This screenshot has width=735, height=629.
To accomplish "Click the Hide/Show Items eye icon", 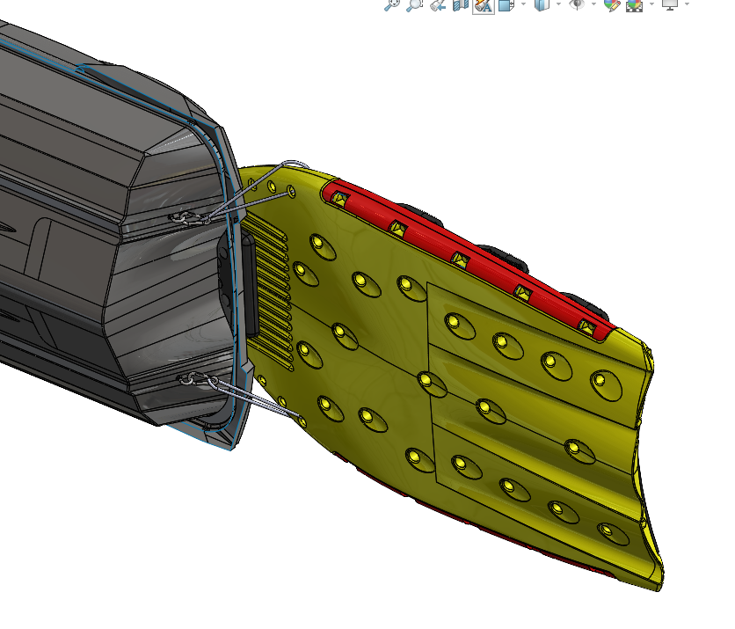I will click(x=578, y=4).
